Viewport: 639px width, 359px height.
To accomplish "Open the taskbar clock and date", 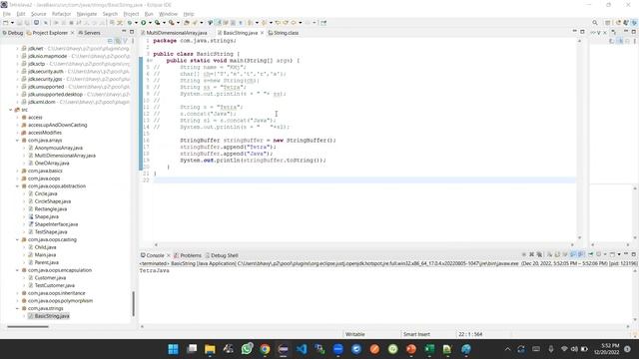I will coord(606,349).
